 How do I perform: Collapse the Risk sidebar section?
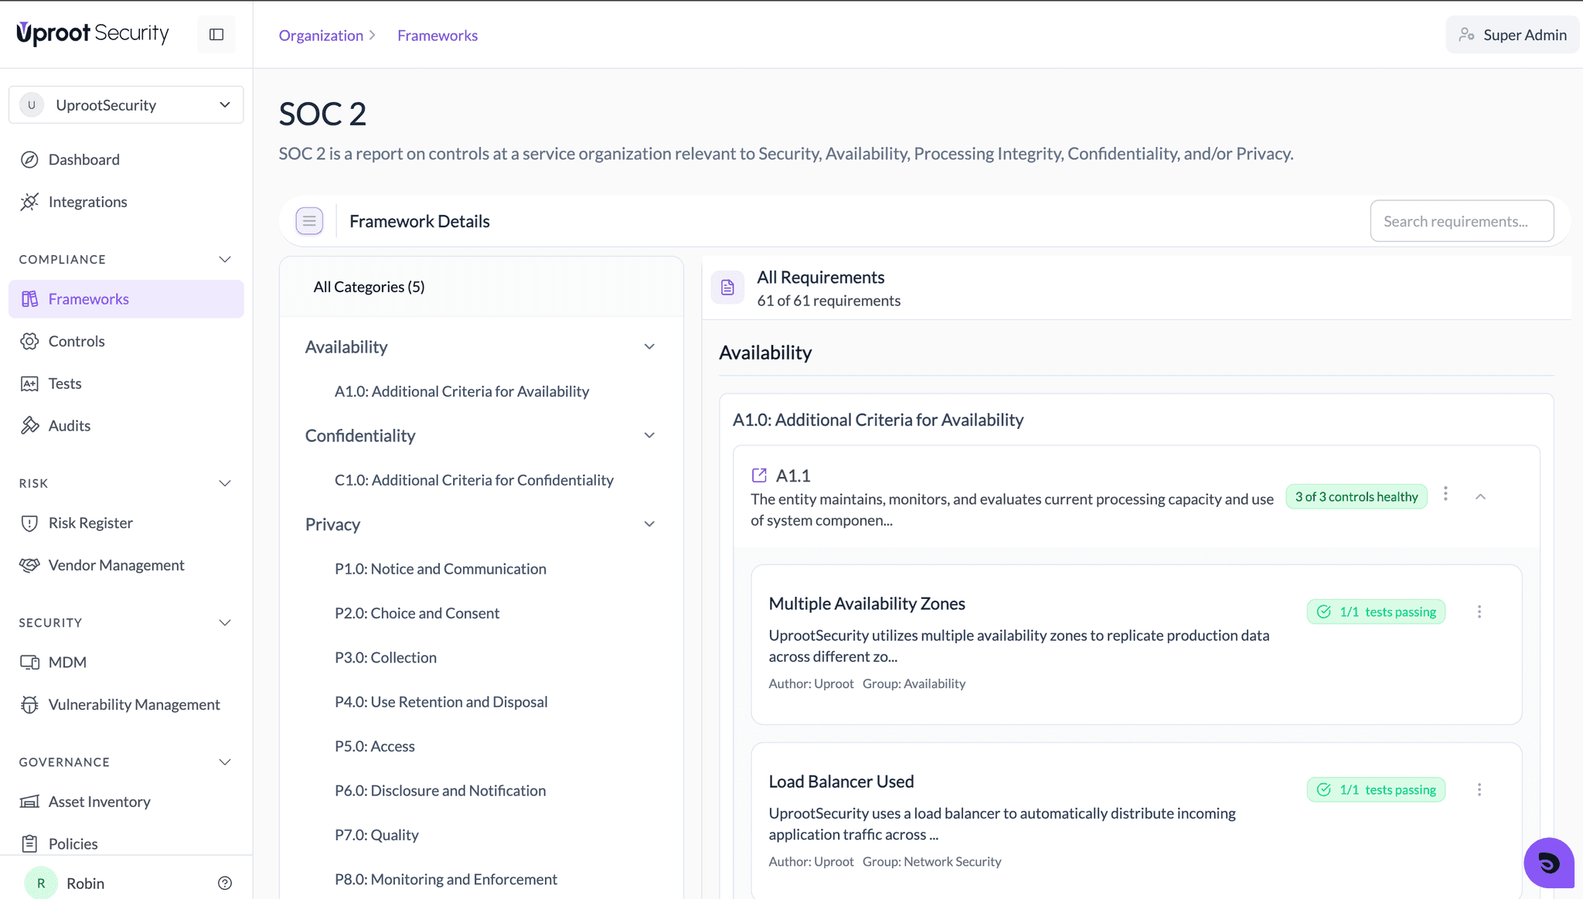(x=225, y=484)
